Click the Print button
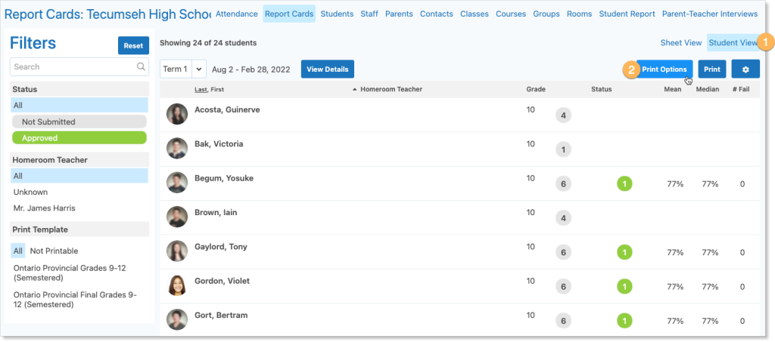 pyautogui.click(x=711, y=69)
